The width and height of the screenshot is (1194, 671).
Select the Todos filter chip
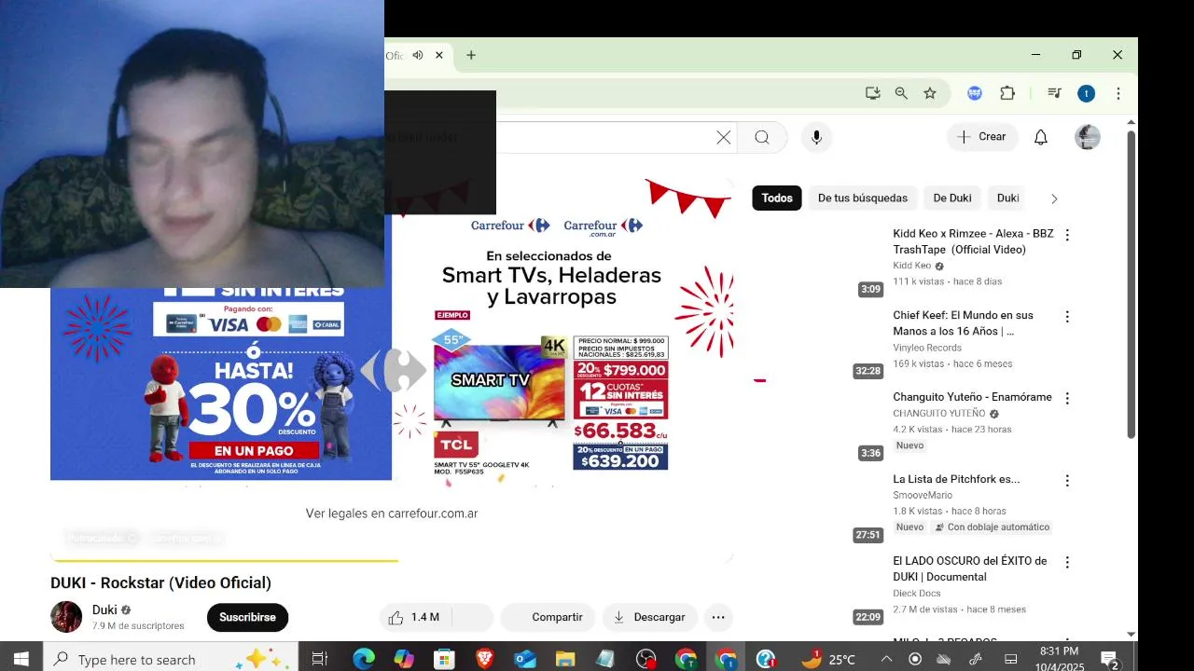pyautogui.click(x=777, y=198)
